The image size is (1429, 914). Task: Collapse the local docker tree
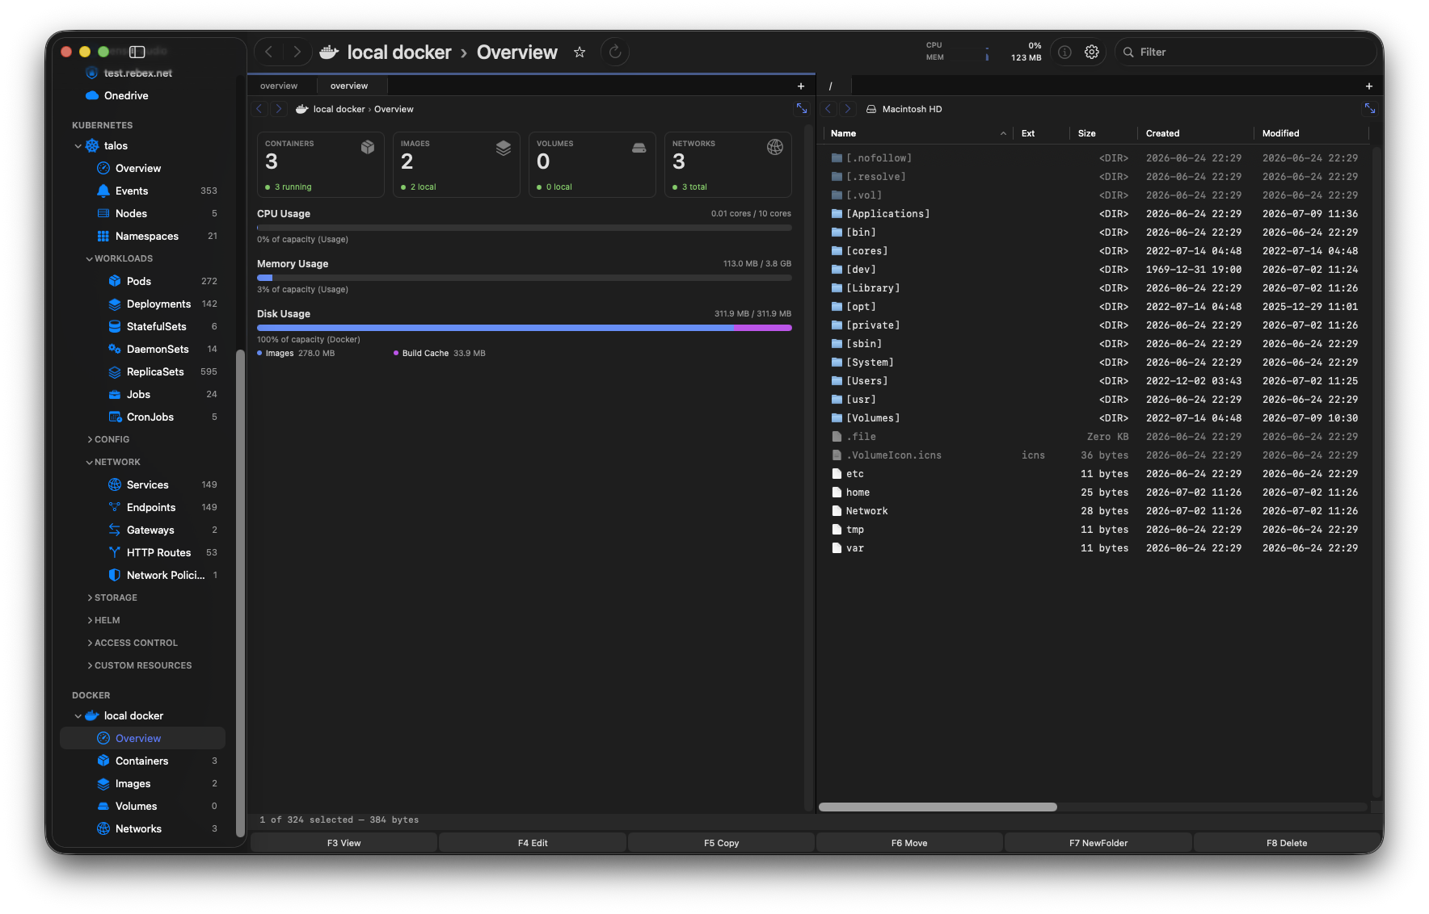coord(78,716)
